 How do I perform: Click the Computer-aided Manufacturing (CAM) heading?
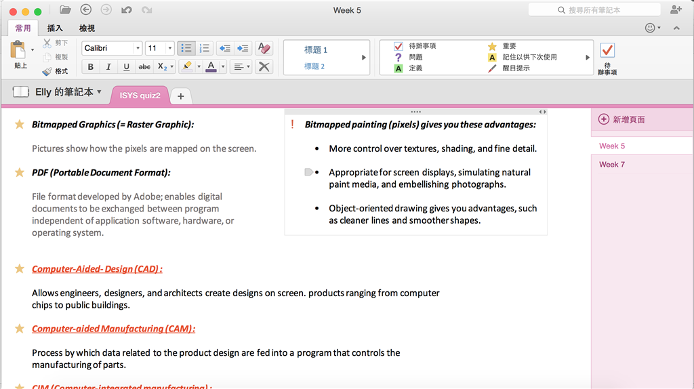(113, 329)
